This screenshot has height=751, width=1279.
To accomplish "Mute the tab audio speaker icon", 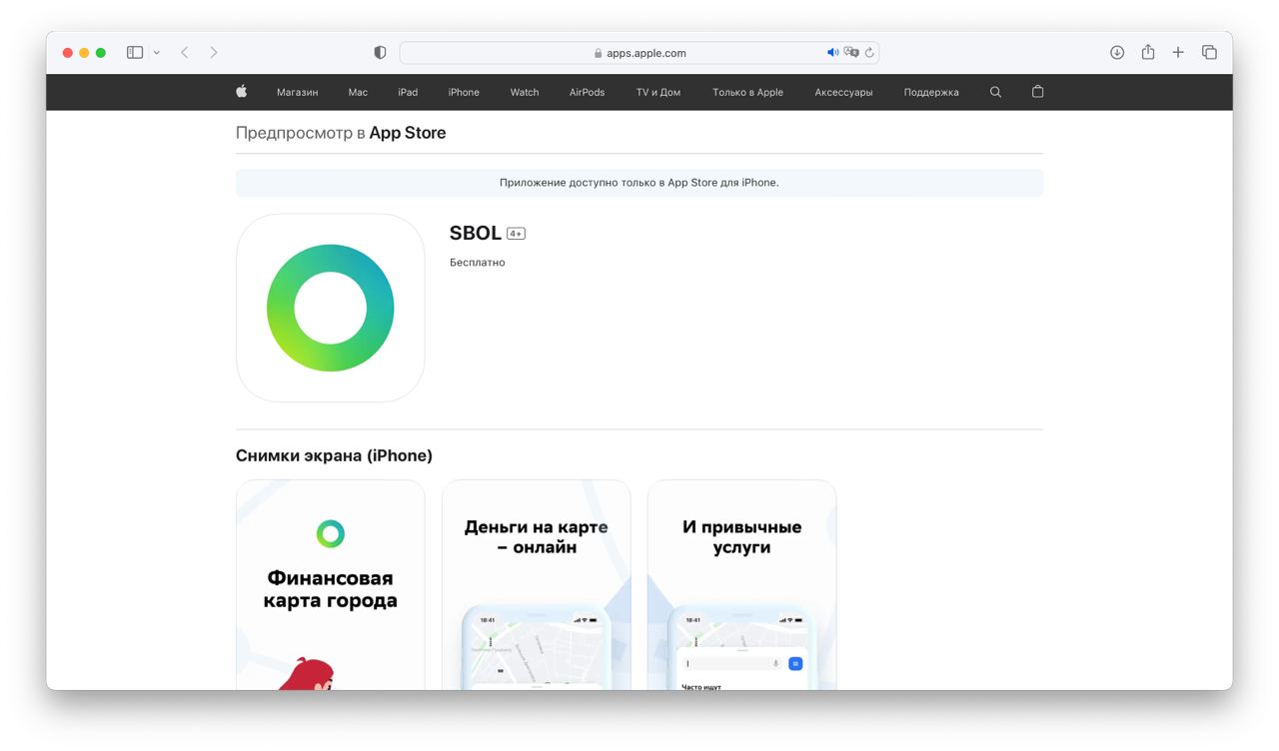I will pyautogui.click(x=832, y=53).
